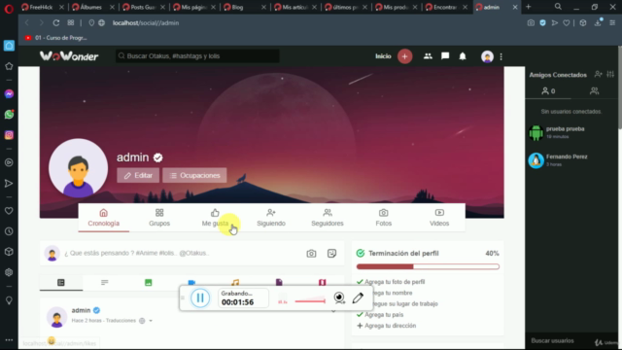Image resolution: width=622 pixels, height=350 pixels.
Task: Open the Opera speed dial grid icon
Action: [71, 23]
